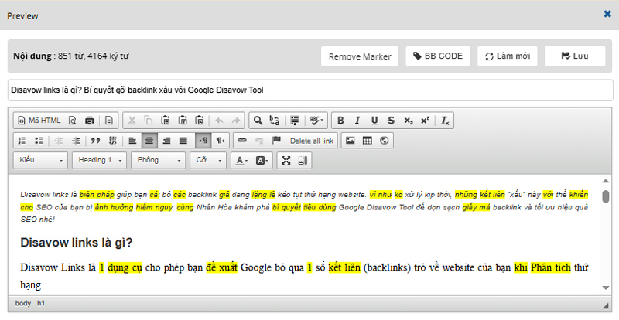Screen dimensions: 619x320
Task: Toggle Underline formatting
Action: (374, 121)
